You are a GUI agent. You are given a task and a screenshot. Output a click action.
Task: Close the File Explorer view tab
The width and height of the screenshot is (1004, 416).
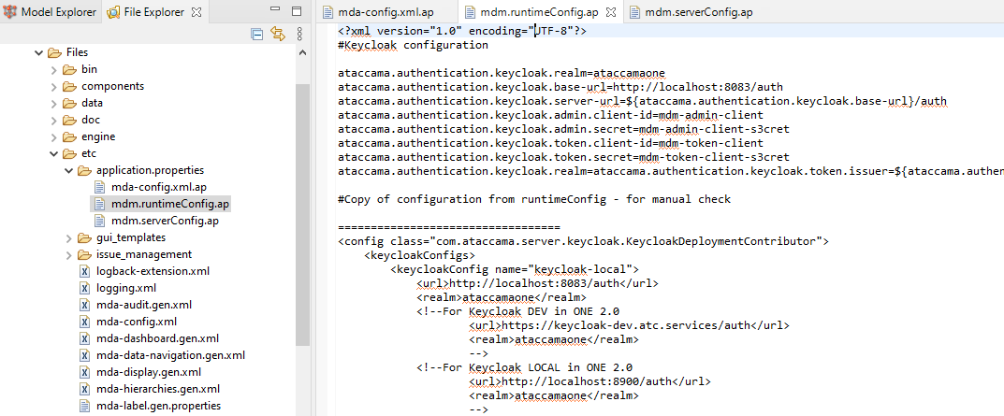coord(196,13)
